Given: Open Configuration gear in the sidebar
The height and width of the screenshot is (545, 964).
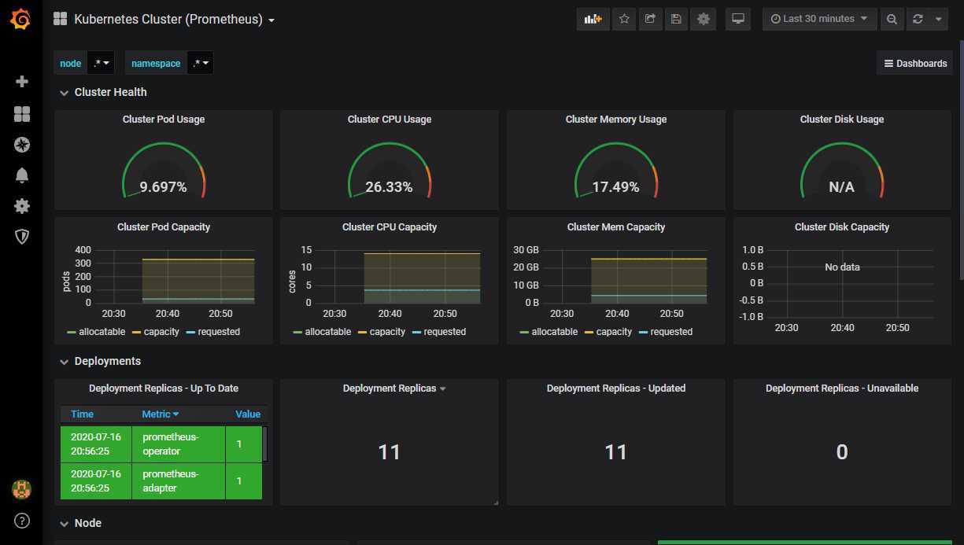Looking at the screenshot, I should [x=22, y=206].
